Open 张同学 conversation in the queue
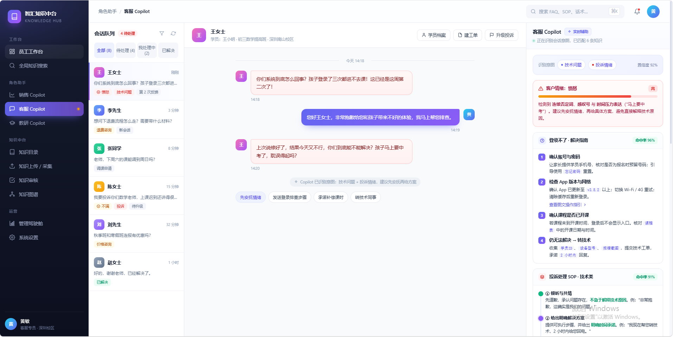Viewport: 673px width, 337px height. [x=136, y=158]
